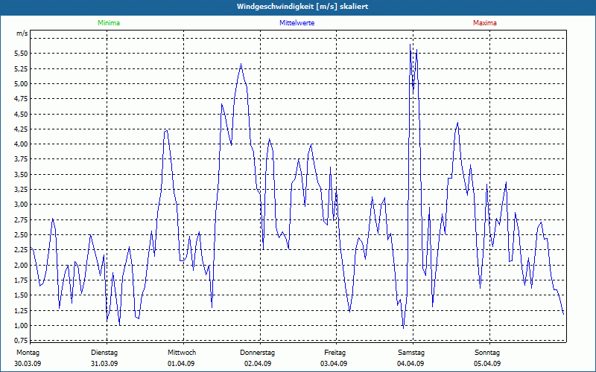
Task: Click the Dienstag day label
Action: coord(104,353)
